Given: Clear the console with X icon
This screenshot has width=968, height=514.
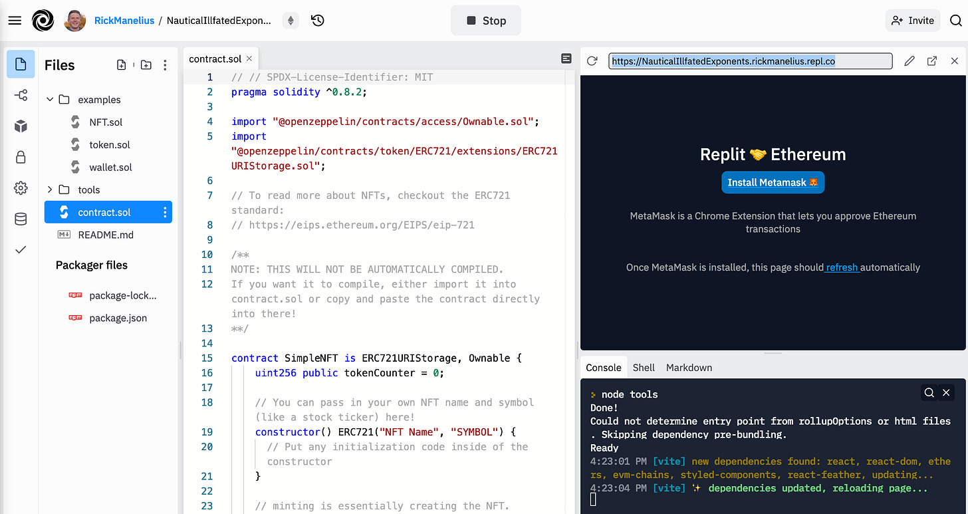Looking at the screenshot, I should 946,392.
